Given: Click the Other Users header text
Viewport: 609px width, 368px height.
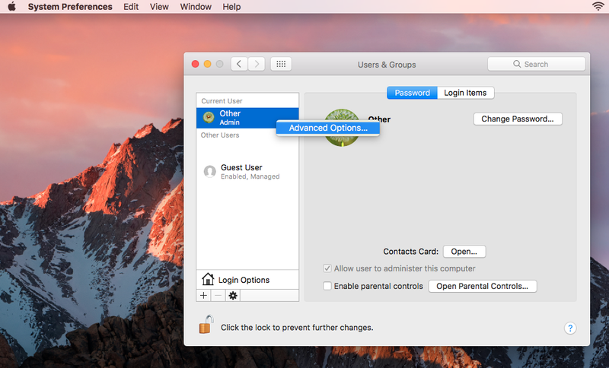Looking at the screenshot, I should click(220, 135).
